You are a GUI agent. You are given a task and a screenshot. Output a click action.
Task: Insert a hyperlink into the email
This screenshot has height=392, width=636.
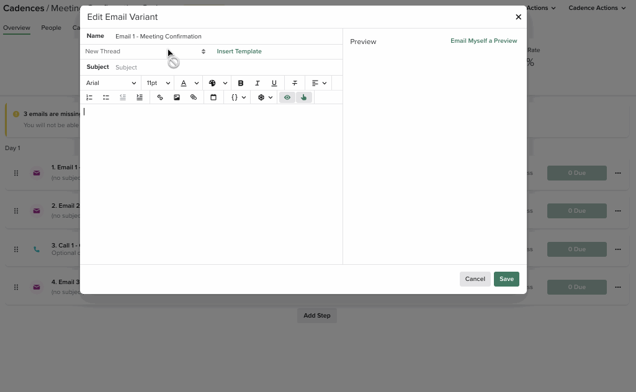point(159,97)
